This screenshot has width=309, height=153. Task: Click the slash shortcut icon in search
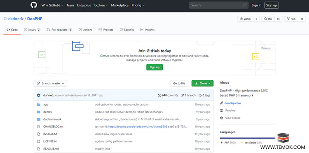pos(245,5)
